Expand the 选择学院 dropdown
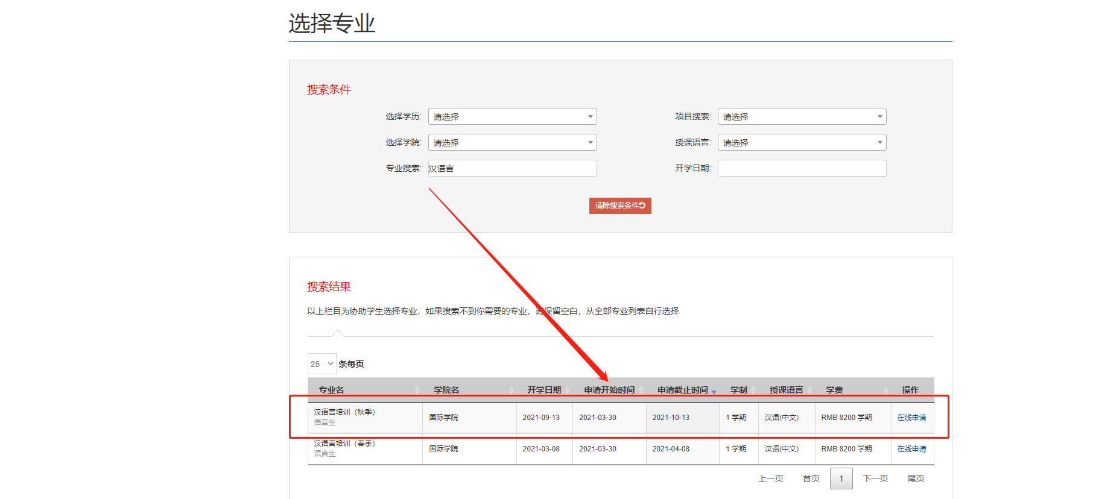 coord(512,142)
